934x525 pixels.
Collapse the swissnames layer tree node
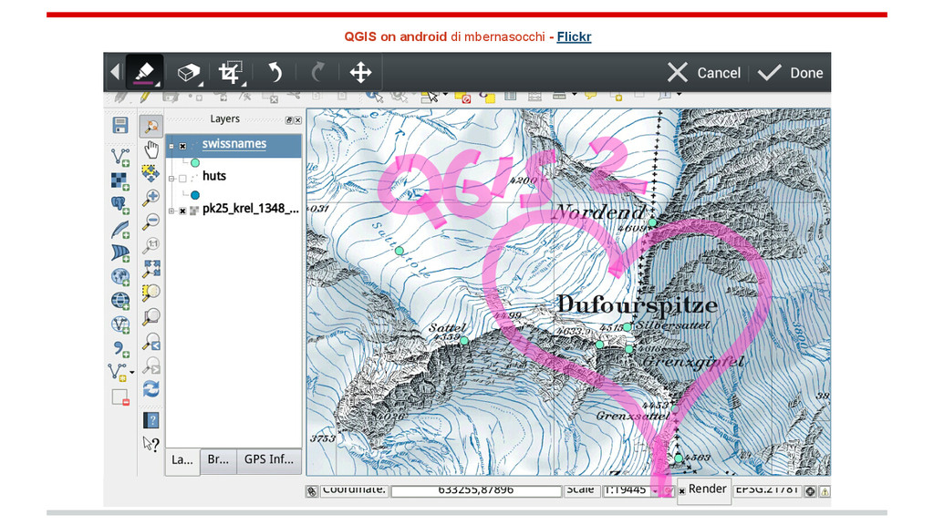pos(171,146)
